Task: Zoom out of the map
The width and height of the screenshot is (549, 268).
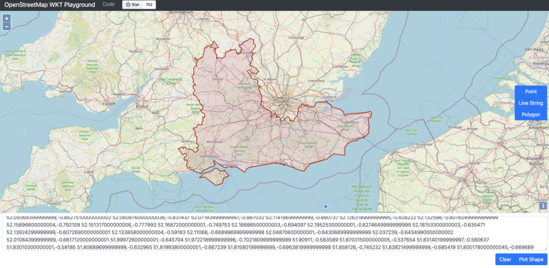Action: click(x=6, y=26)
